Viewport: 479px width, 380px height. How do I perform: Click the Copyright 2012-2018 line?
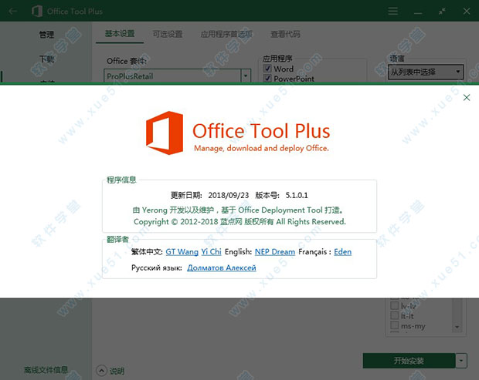[x=239, y=222]
